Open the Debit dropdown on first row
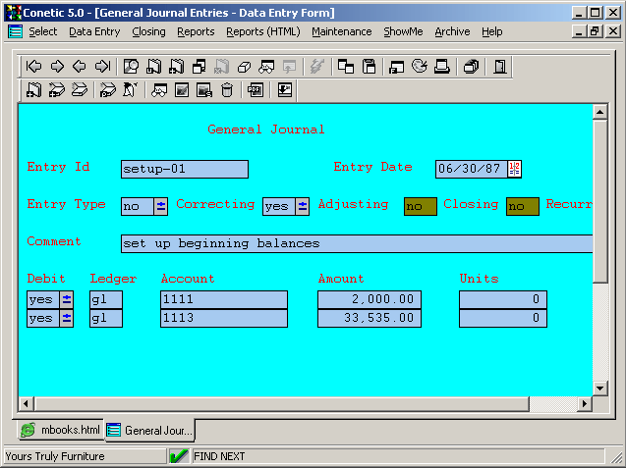 67,299
